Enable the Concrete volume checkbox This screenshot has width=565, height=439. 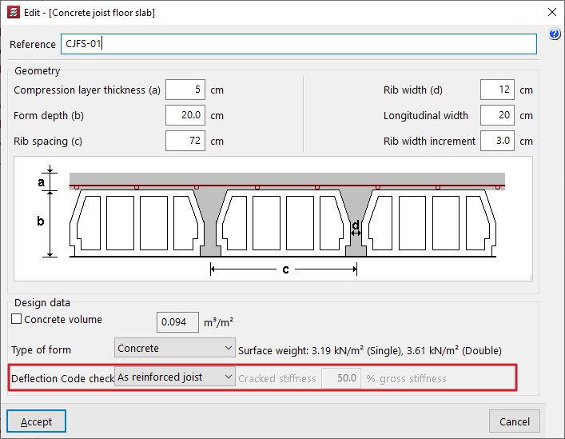point(17,319)
